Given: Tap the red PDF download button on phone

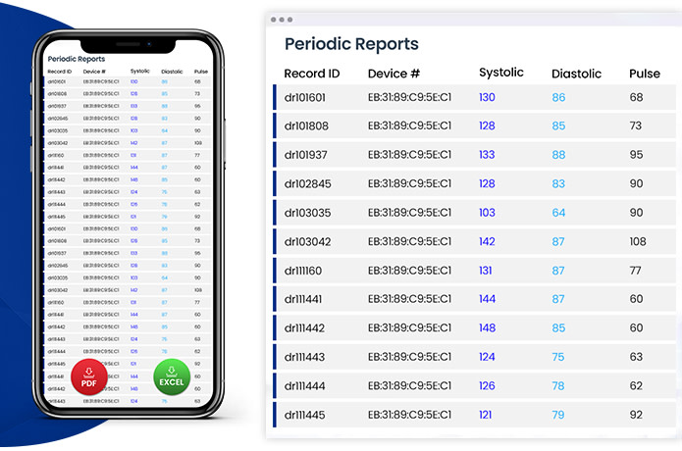Looking at the screenshot, I should pyautogui.click(x=89, y=376).
